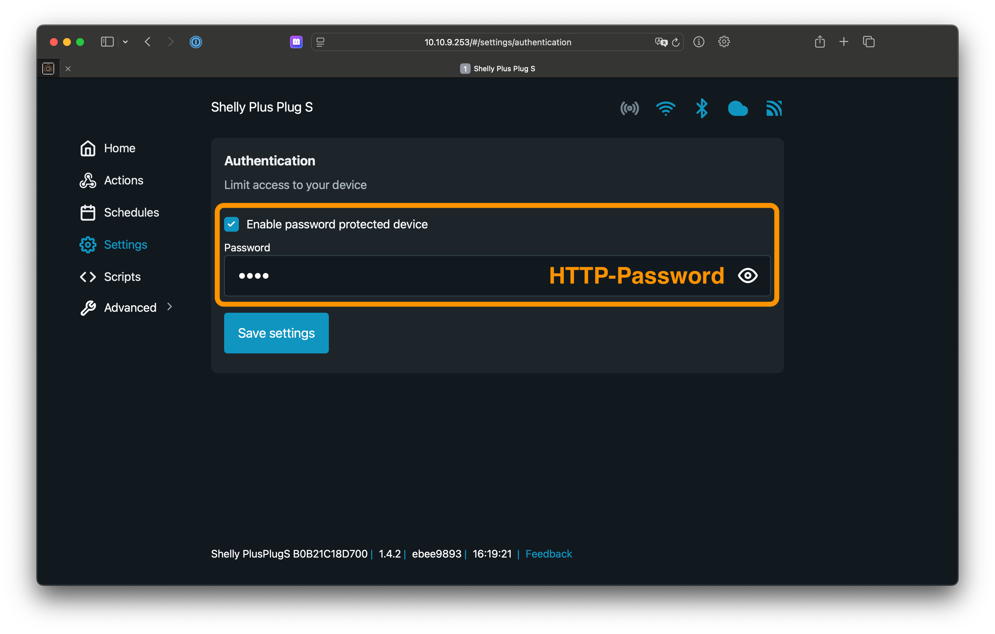Open the cloud connection icon
This screenshot has width=995, height=634.
point(738,108)
